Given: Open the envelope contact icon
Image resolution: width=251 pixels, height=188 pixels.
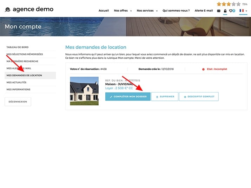Looking at the screenshot, I should coord(219,11).
